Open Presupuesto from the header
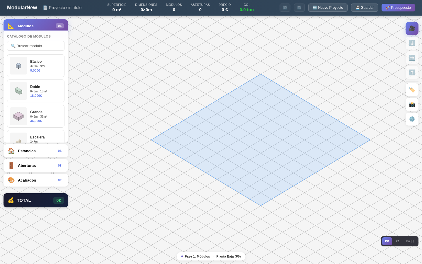Image resolution: width=422 pixels, height=264 pixels. 398,8
